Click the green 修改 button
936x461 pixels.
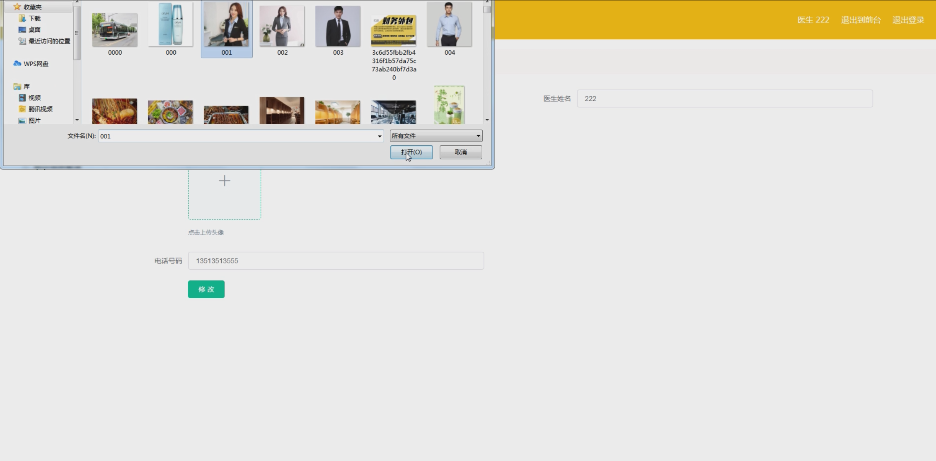coord(206,289)
